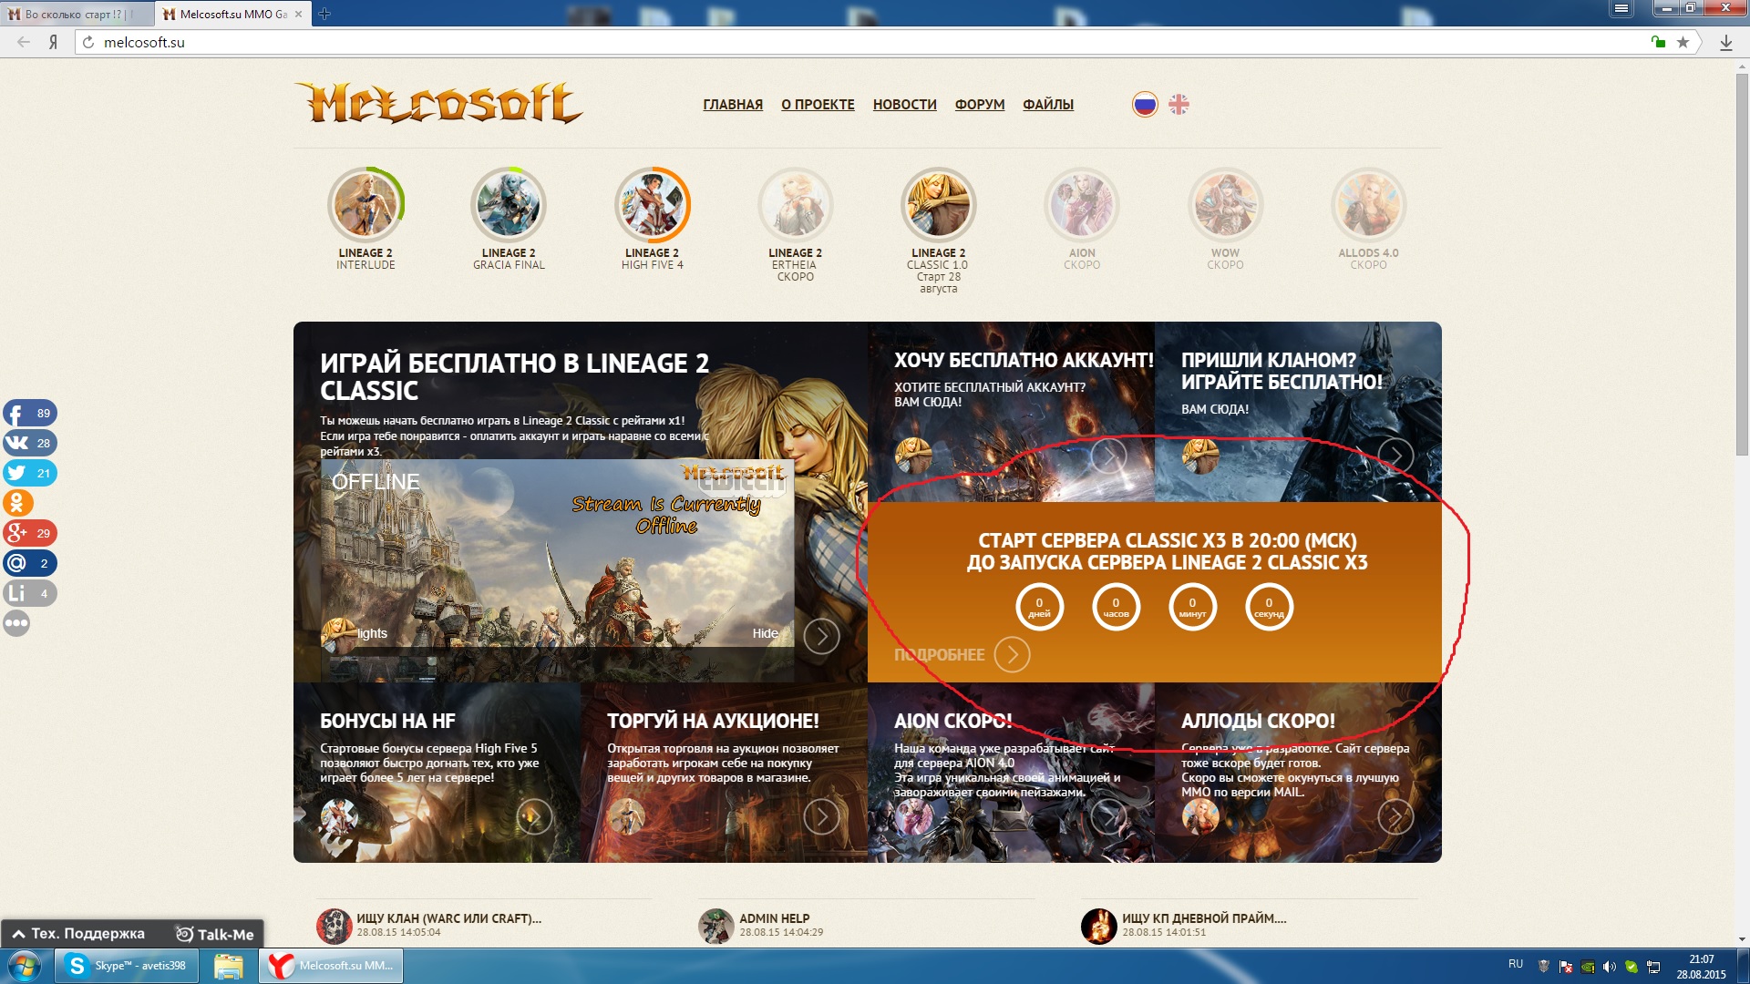Open Skype from the taskbar
The image size is (1750, 984).
[x=126, y=966]
